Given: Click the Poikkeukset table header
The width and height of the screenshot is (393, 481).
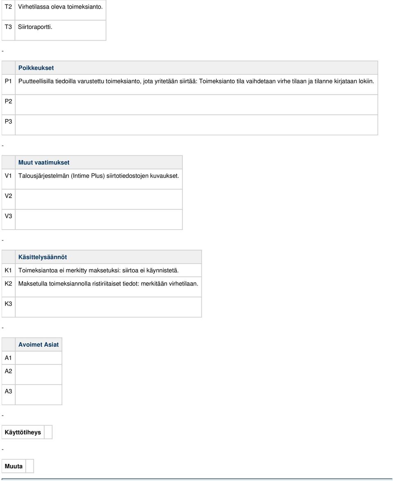Looking at the screenshot, I should click(36, 68).
